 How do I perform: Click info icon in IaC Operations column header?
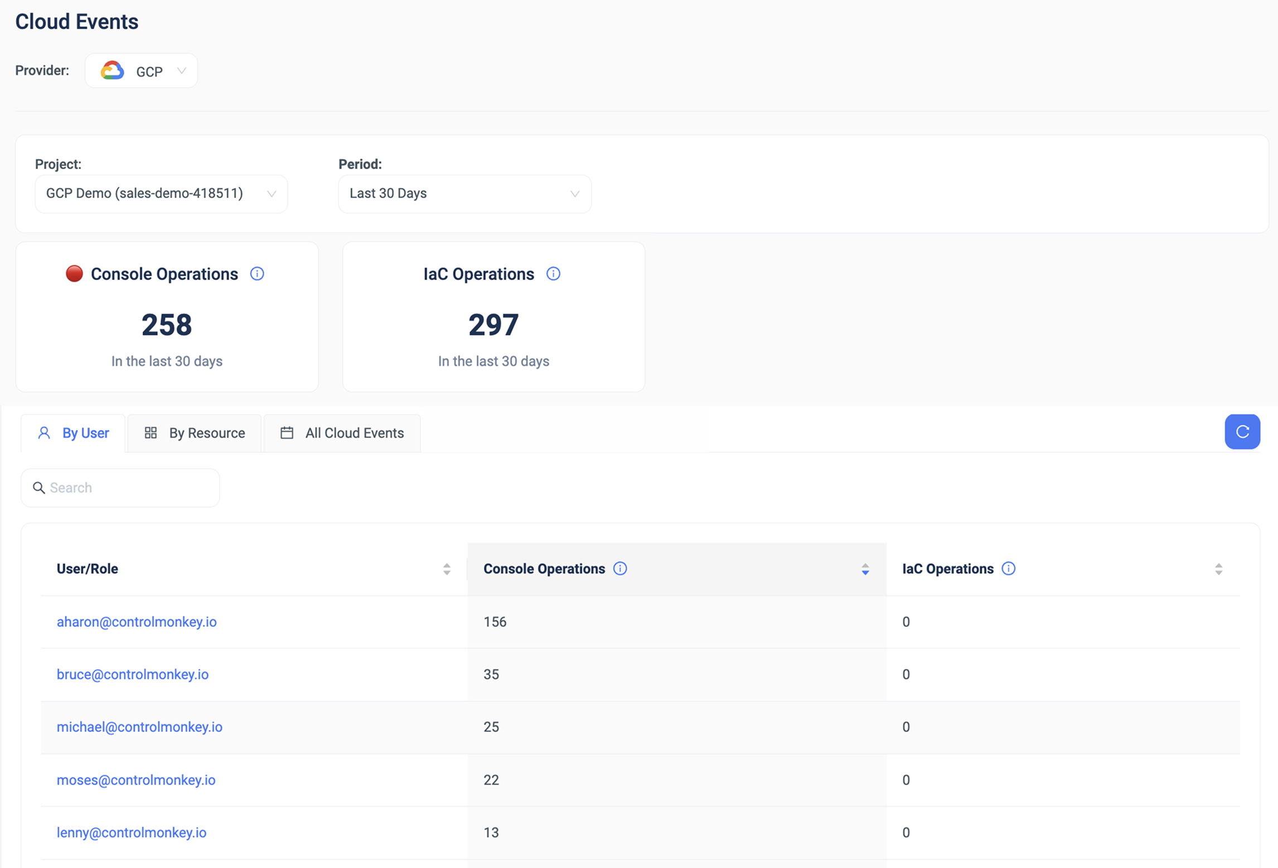(x=1008, y=568)
